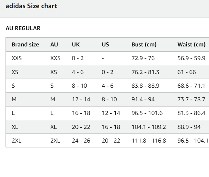Viewport: 209px width, 177px height.
Task: Click the UK column header
Action: 75,44
